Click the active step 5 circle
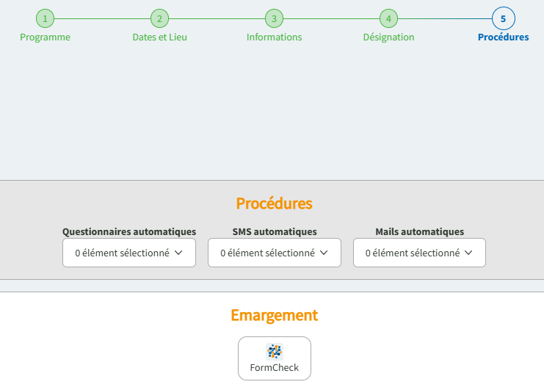 coord(503,18)
